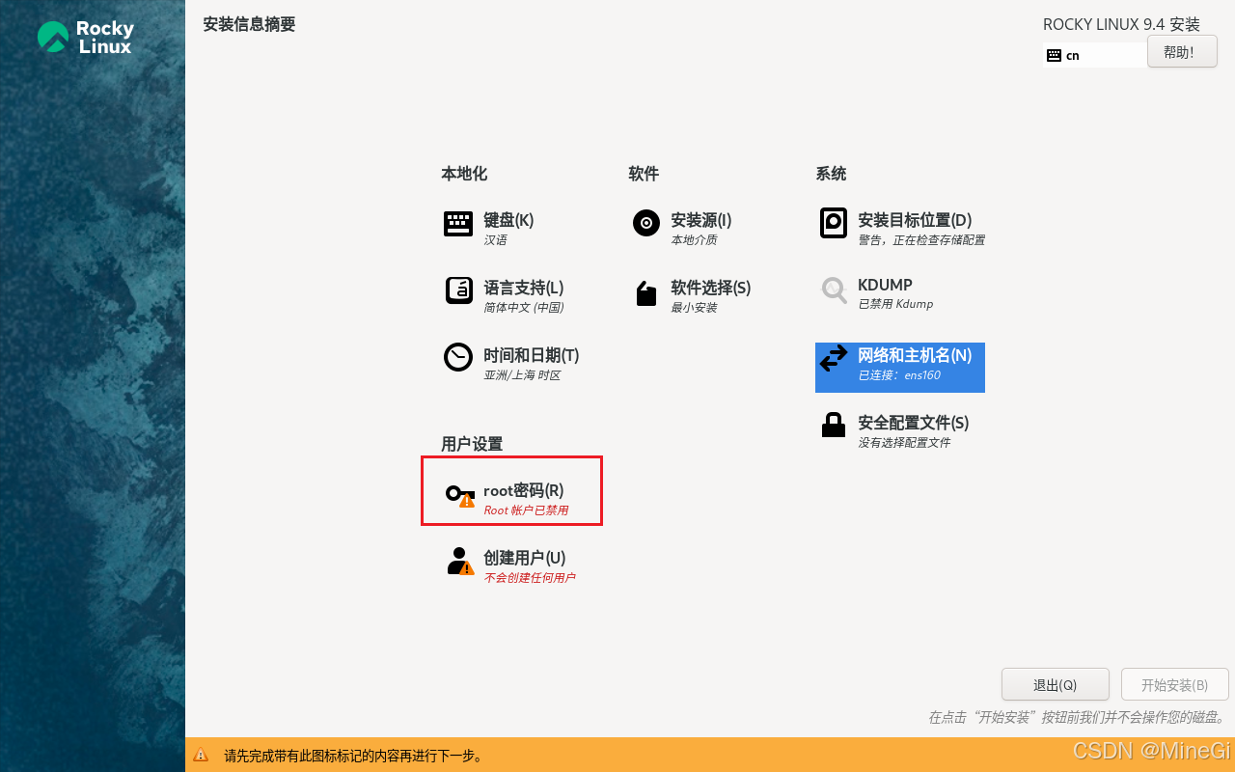1235x772 pixels.
Task: Click the 'ROCKY LINUX 9.4 安装' title text
Action: point(1121,24)
